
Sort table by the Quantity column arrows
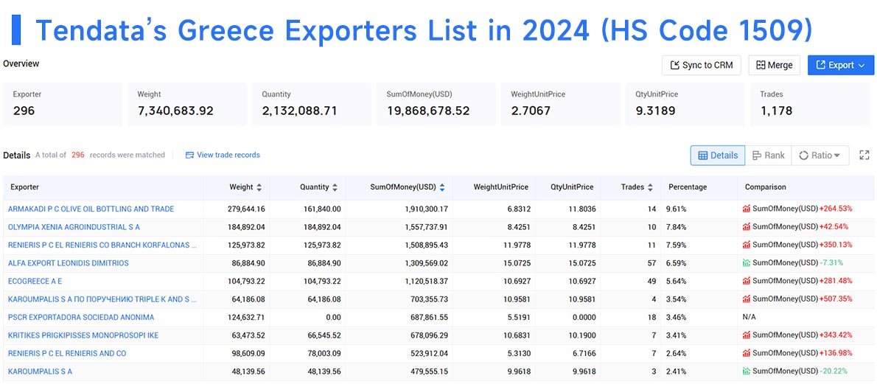point(335,187)
